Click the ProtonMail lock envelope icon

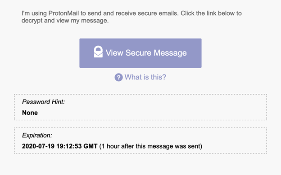pyautogui.click(x=98, y=52)
